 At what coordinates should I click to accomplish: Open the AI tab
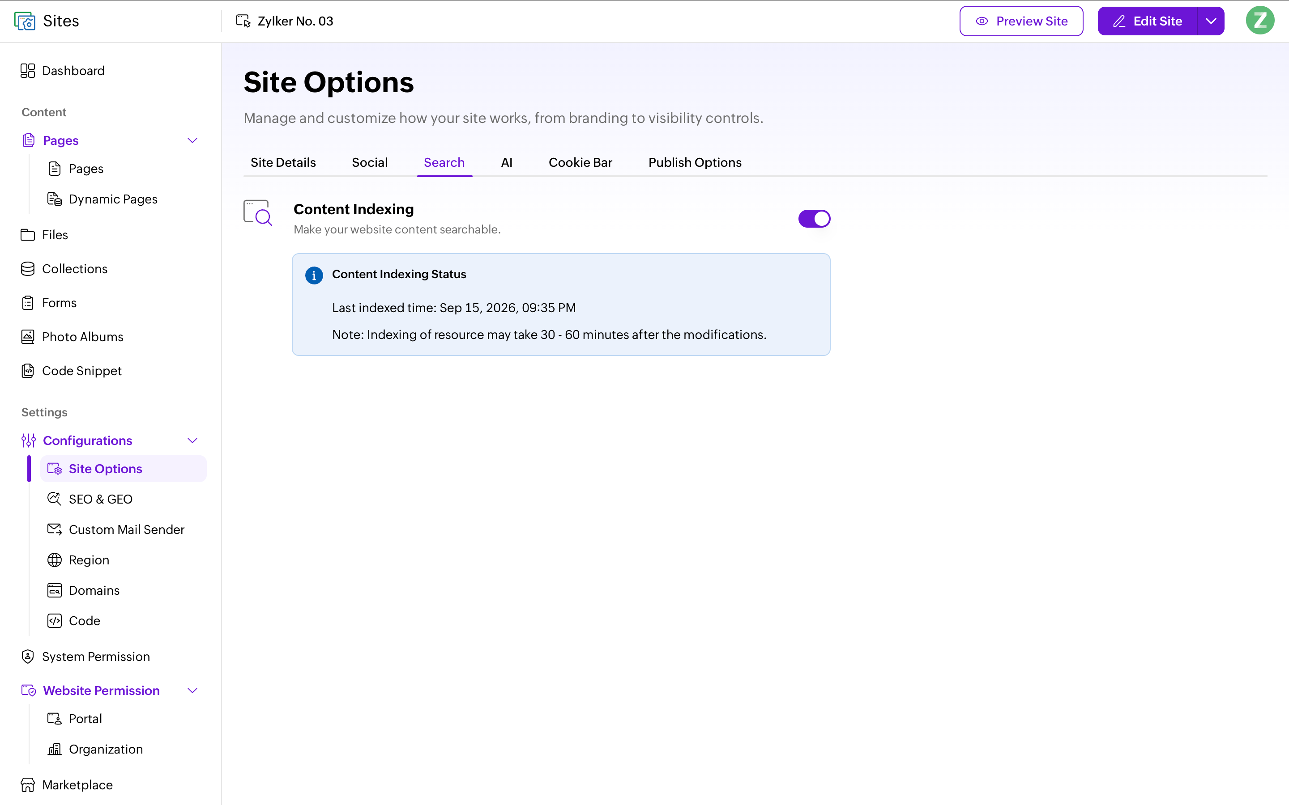pos(507,162)
